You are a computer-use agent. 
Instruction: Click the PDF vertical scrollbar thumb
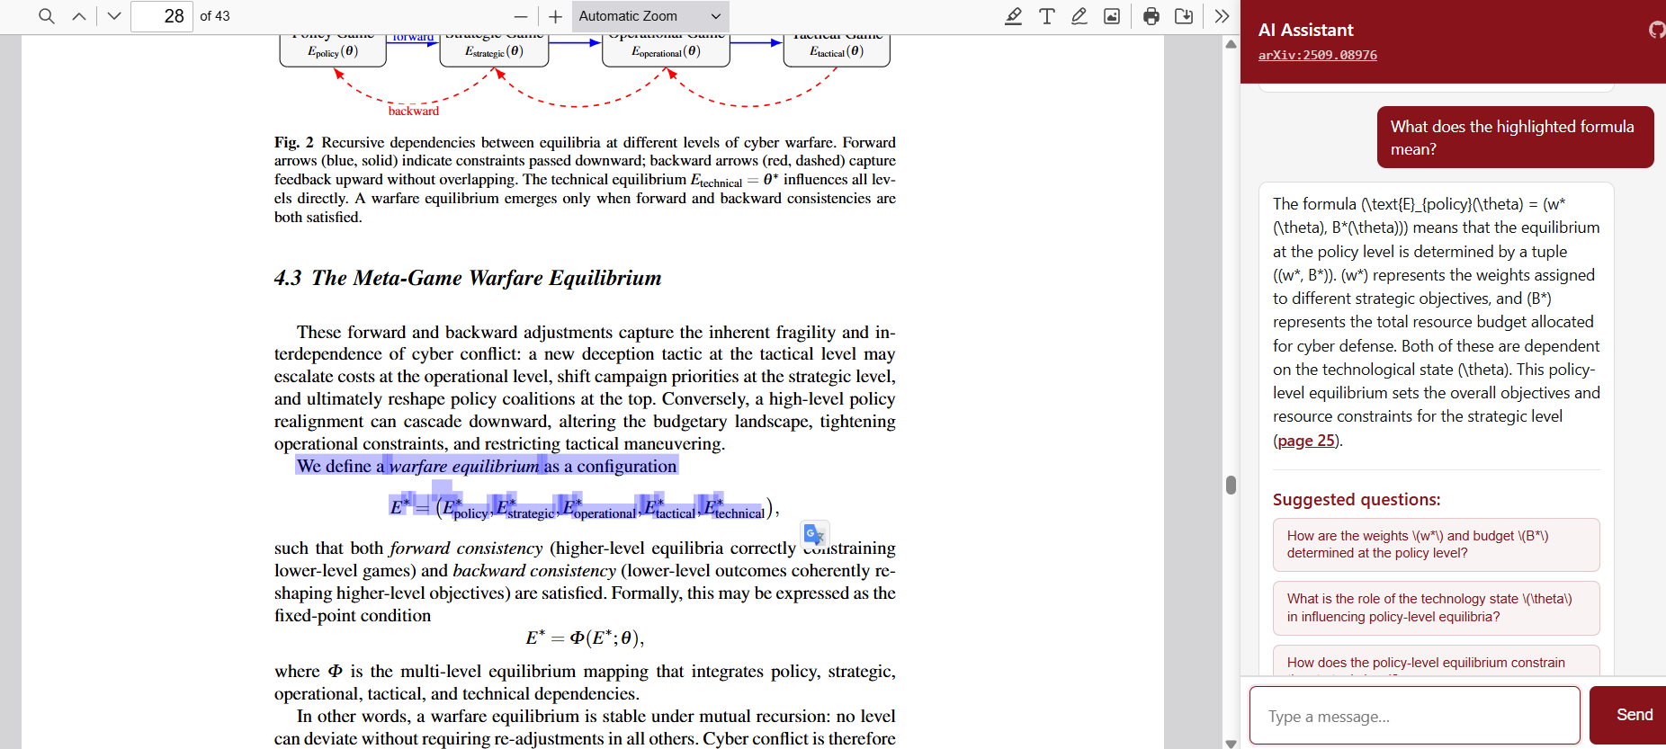tap(1231, 485)
